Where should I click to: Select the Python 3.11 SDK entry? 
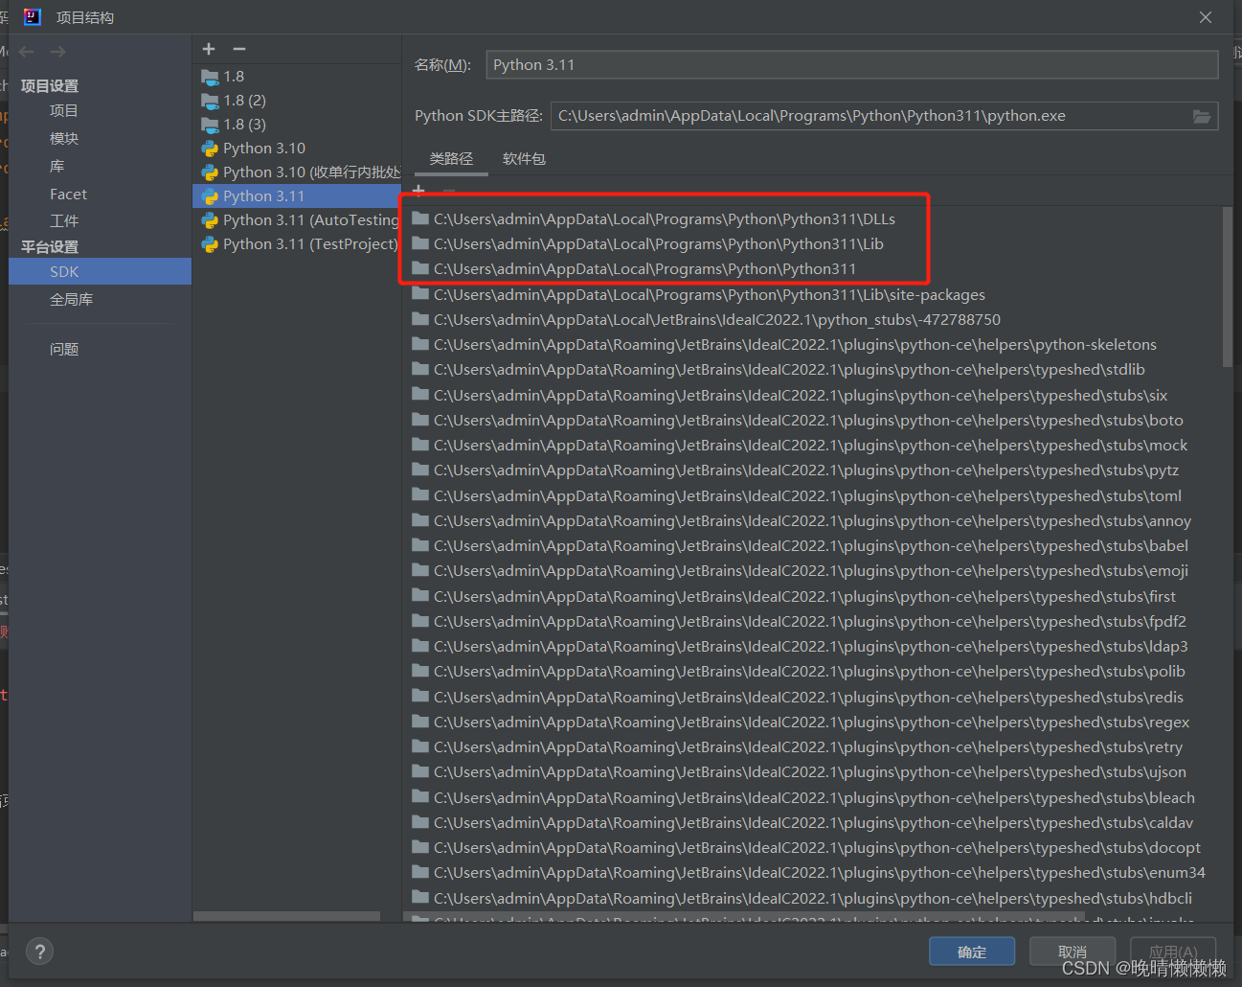(x=297, y=196)
